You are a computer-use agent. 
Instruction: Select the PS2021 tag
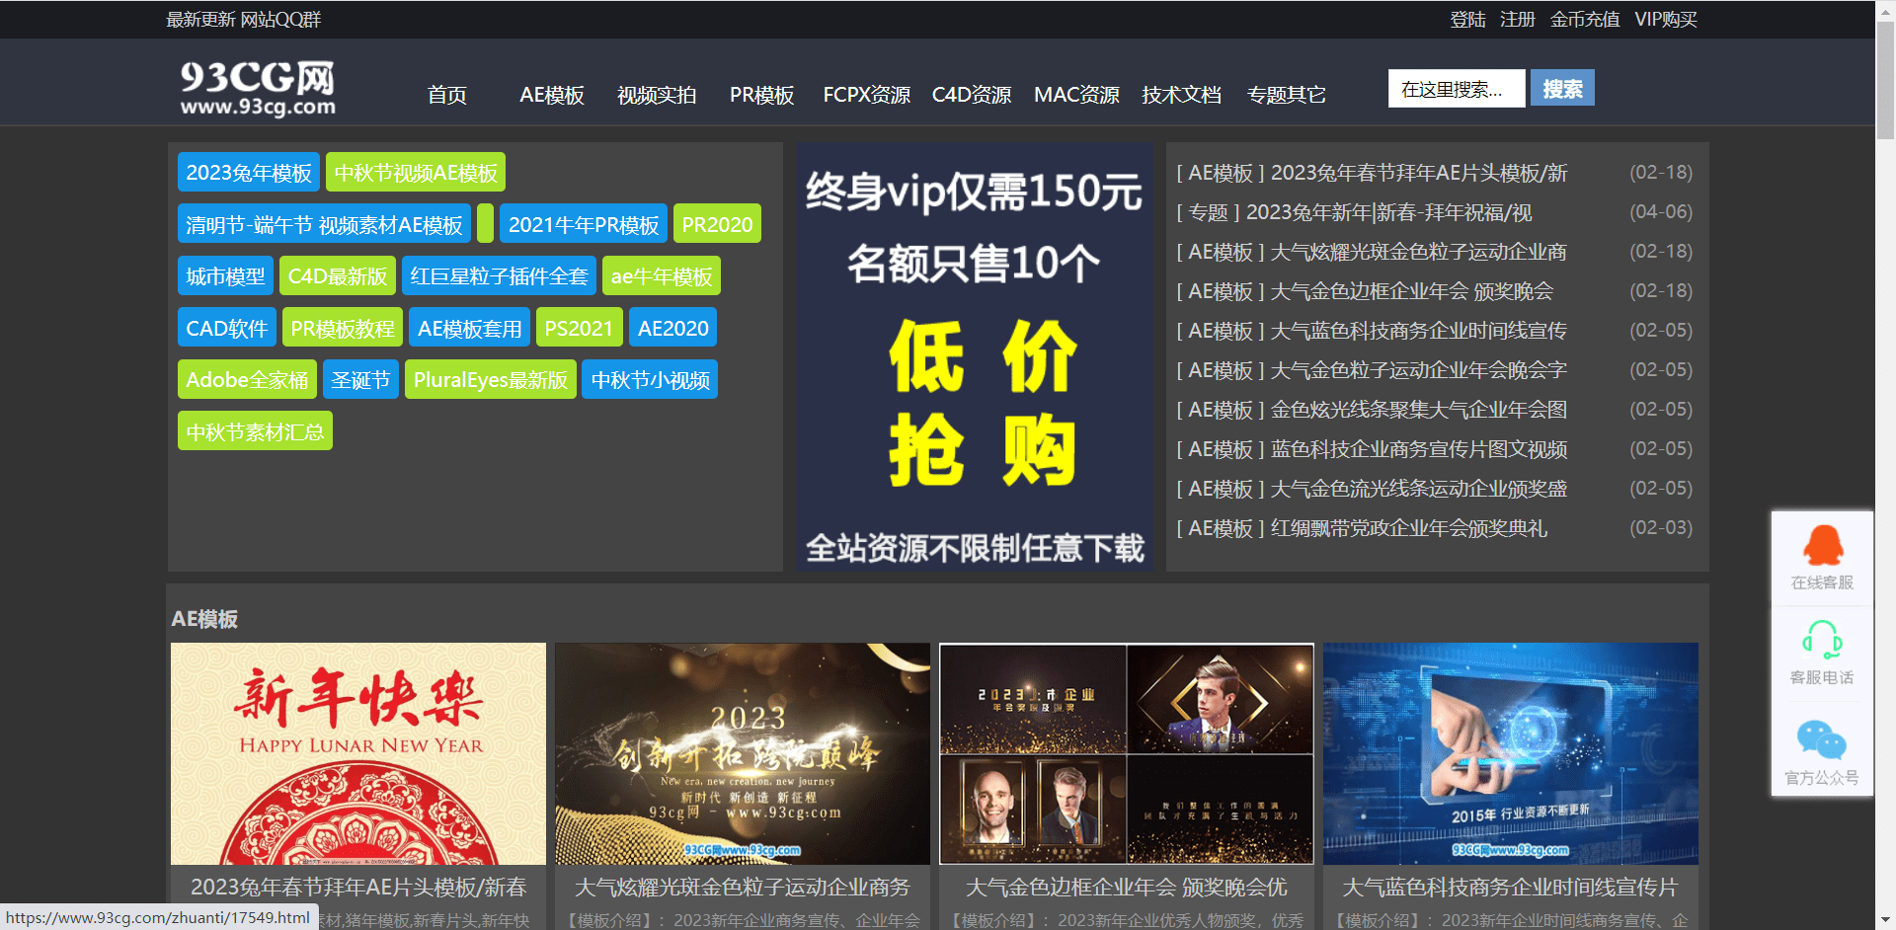(x=579, y=328)
